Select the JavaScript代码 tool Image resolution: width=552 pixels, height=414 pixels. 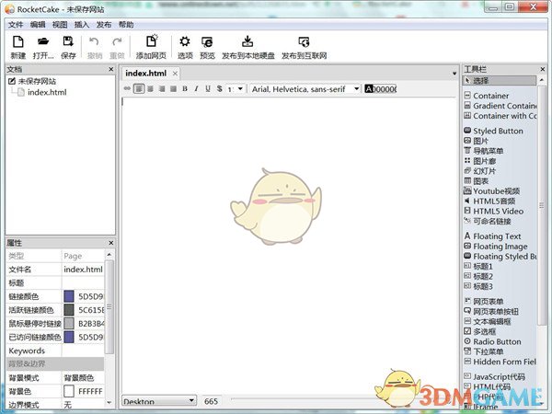pyautogui.click(x=494, y=376)
